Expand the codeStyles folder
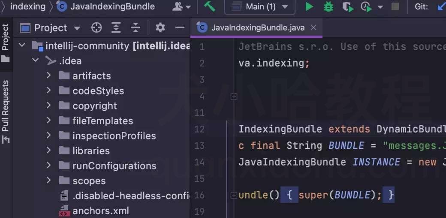Viewport: 446px width, 218px height. point(48,90)
